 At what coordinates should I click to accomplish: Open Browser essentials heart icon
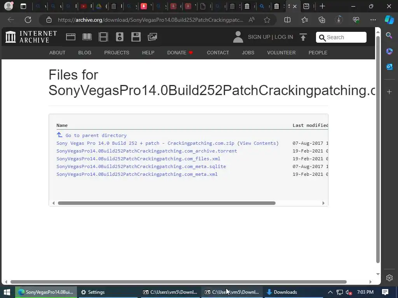356,20
